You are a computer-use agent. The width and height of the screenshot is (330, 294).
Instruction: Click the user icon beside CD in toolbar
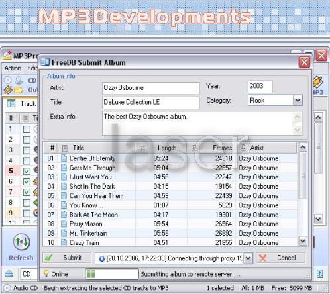19,80
